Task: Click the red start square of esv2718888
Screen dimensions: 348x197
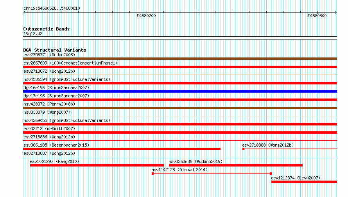Action: (x=244, y=149)
